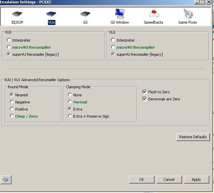Image resolution: width=214 pixels, height=193 pixels.
Task: Switch to the EE/IOP tab label
Action: (x=17, y=22)
